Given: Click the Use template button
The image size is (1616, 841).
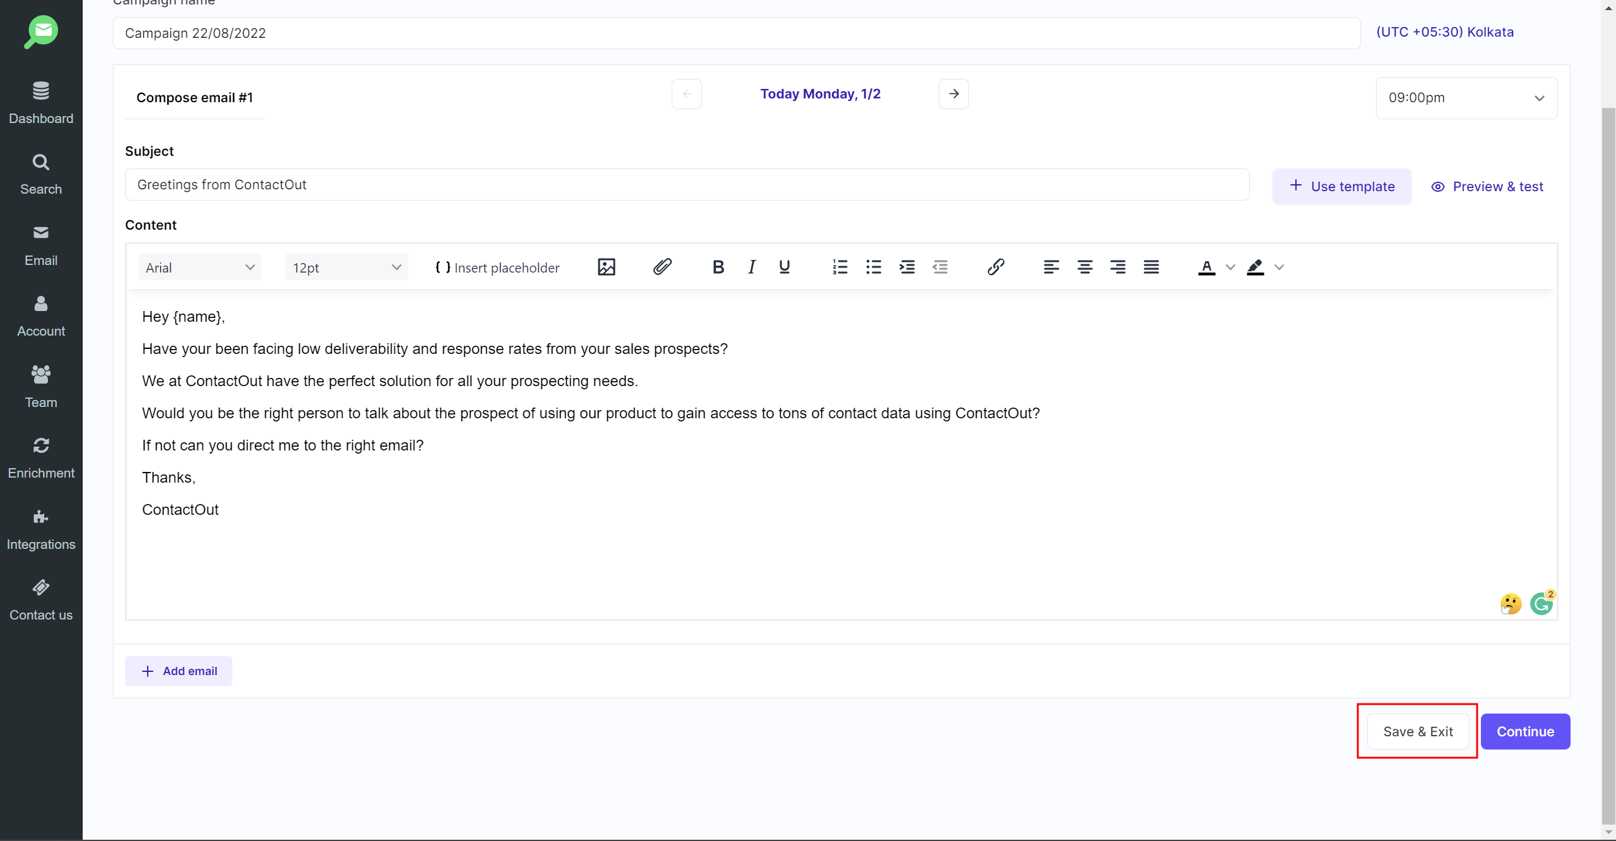Looking at the screenshot, I should (1341, 186).
